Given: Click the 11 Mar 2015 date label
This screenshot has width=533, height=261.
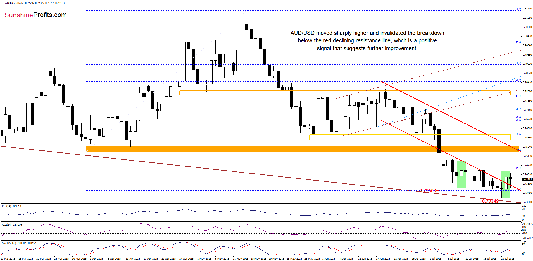Looking at the screenshot, I should pyautogui.click(x=8, y=259).
